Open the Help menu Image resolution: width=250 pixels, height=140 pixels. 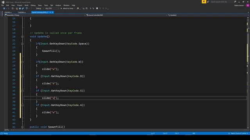73,5
